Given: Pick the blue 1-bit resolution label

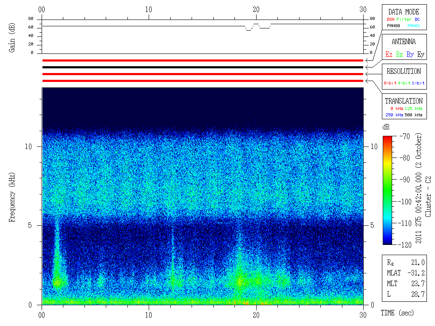Looking at the screenshot, I should tap(418, 83).
